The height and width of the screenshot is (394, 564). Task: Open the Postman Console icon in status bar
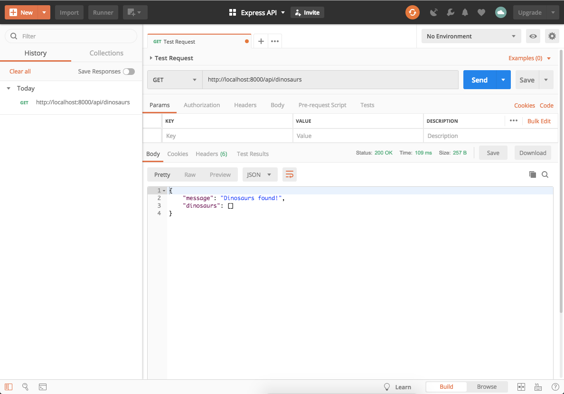coord(43,387)
